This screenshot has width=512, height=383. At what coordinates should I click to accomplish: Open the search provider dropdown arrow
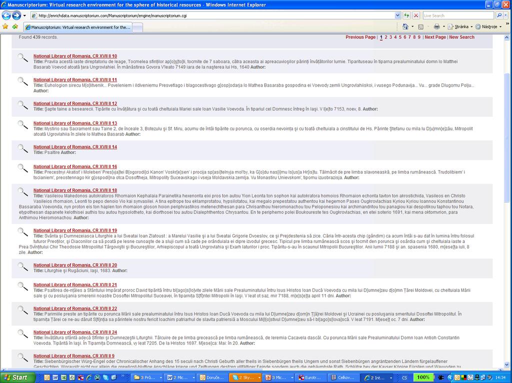click(x=506, y=15)
